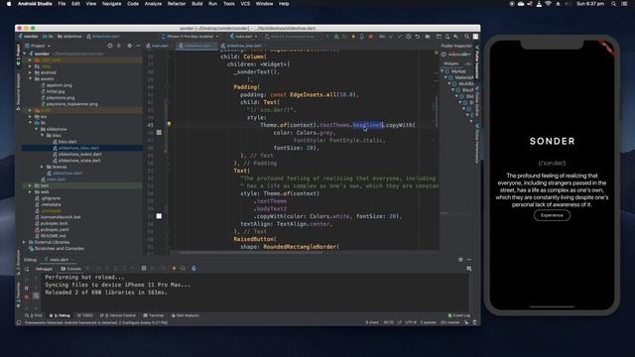Select the main.dart debug session tab
Viewport: 635px width, 357px height.
57,260
